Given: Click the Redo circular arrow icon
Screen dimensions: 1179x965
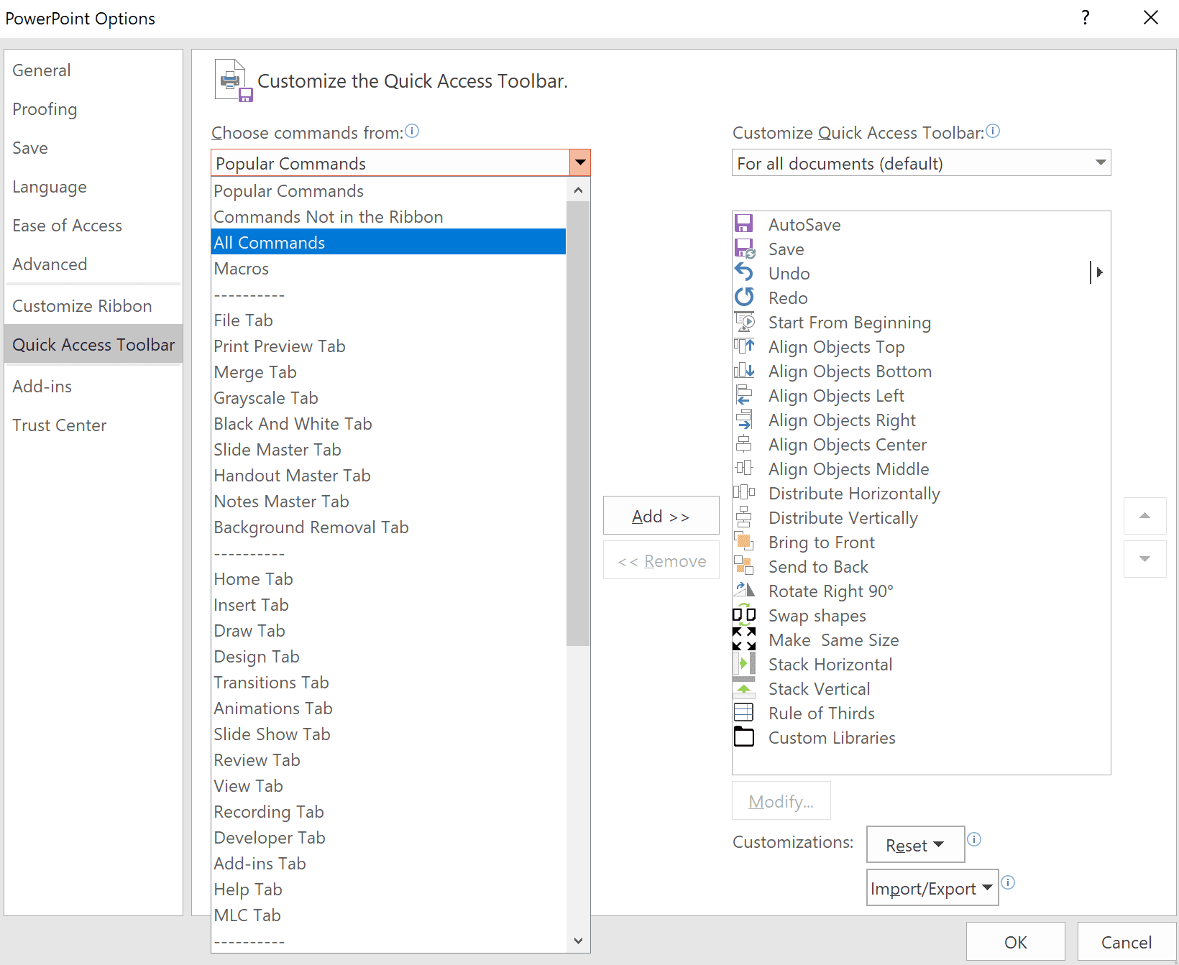Looking at the screenshot, I should [x=744, y=297].
